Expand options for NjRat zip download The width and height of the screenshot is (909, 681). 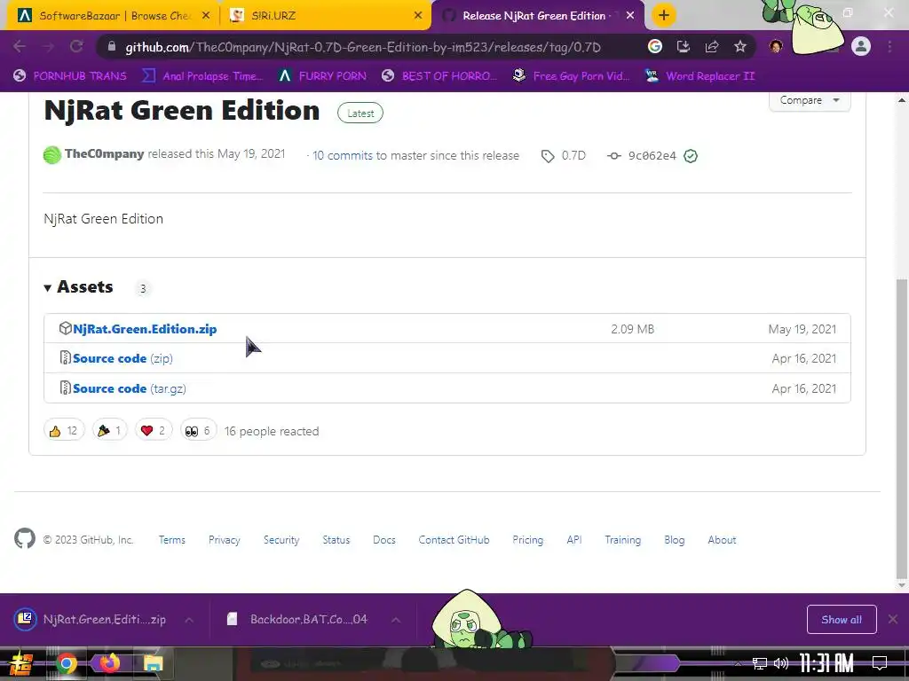point(189,620)
